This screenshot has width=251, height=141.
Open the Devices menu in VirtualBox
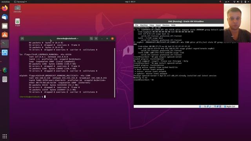click(166, 25)
